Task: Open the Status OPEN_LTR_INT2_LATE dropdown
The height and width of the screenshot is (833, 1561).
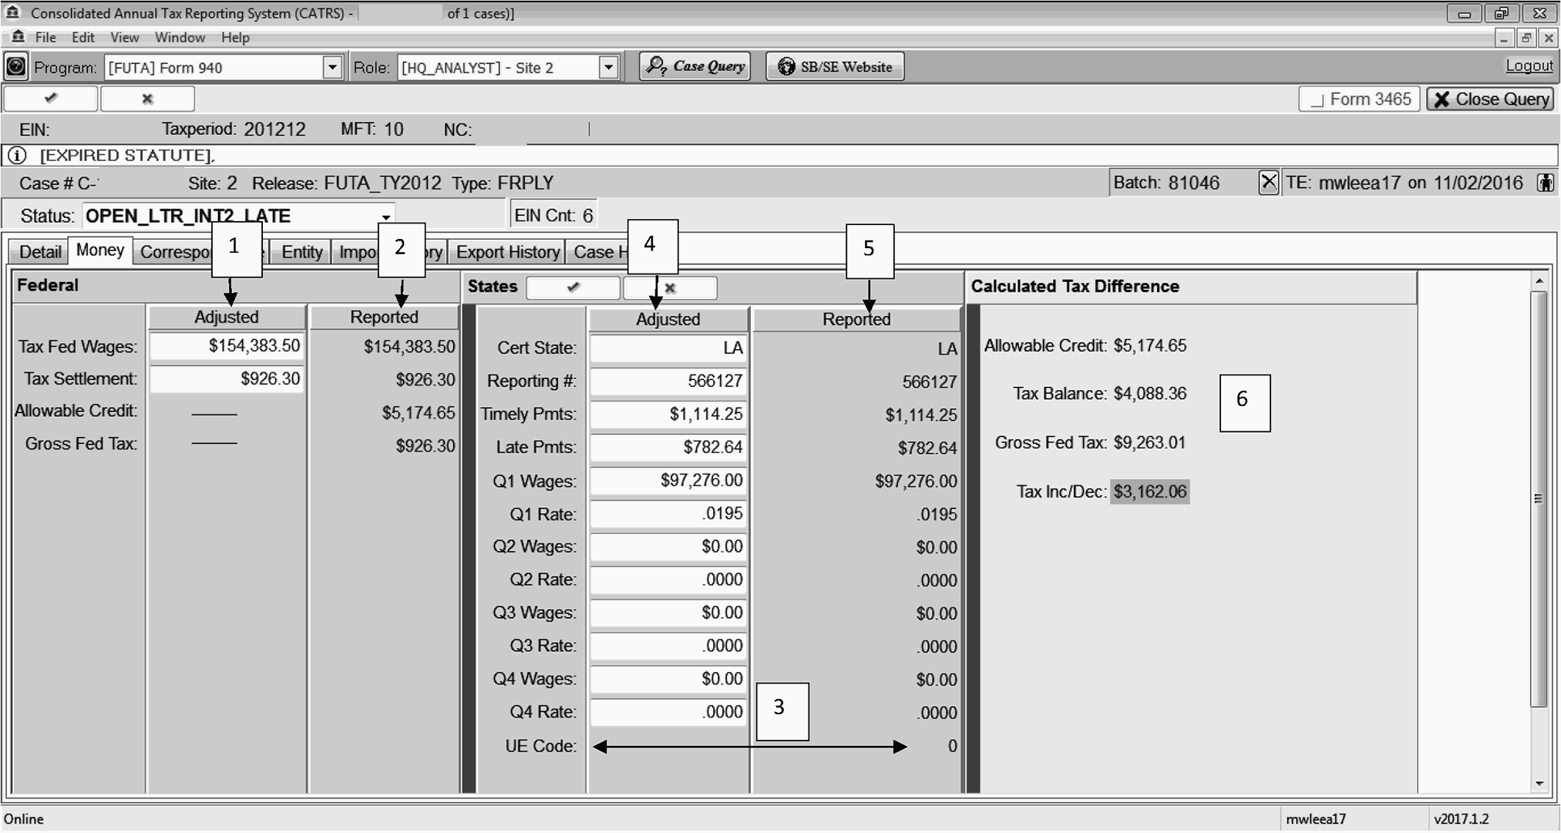Action: (x=385, y=217)
